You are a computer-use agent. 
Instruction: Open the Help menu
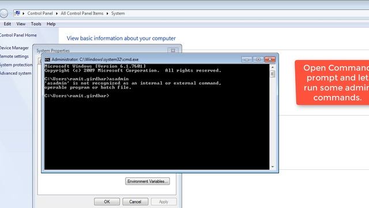(51, 24)
